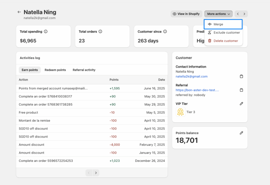Switch to the Redeem points tab
This screenshot has width=270, height=185.
(55, 70)
